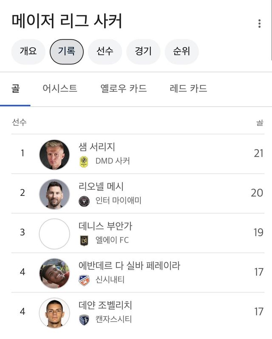Image resolution: width=272 pixels, height=339 pixels.
Task: Click the Sporting Kansas City crest icon
Action: click(84, 319)
